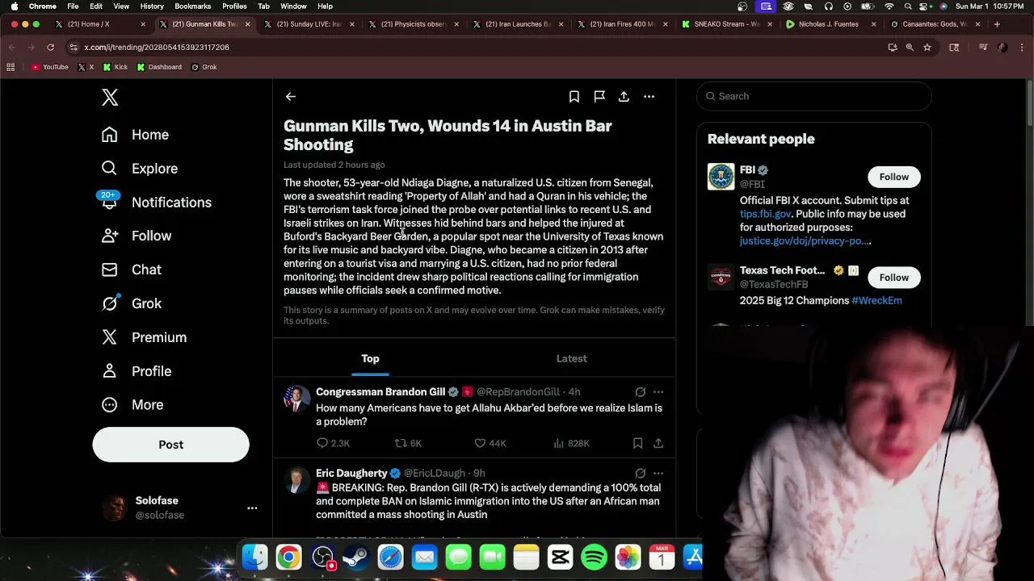Click #WreckEm hashtag link
1034x581 pixels.
(x=876, y=300)
